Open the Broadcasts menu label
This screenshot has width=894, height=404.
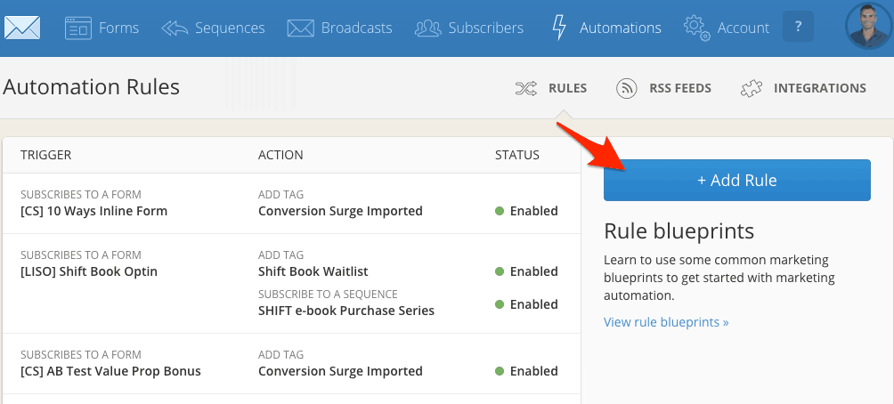point(356,28)
